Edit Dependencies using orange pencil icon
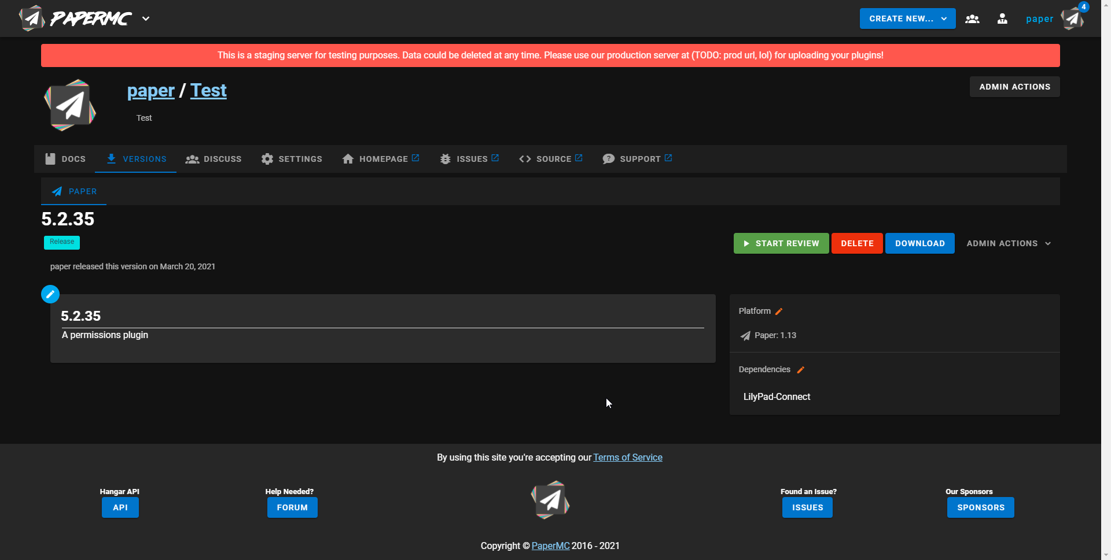 (801, 370)
